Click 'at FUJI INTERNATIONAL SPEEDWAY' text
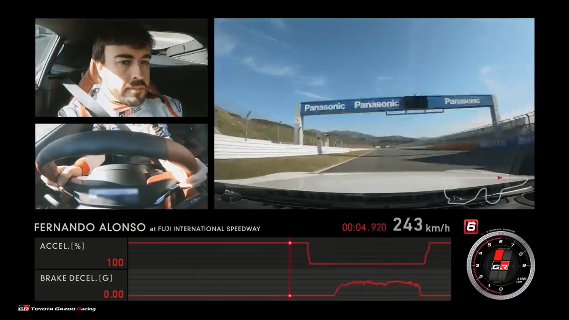The width and height of the screenshot is (569, 320). click(x=205, y=229)
